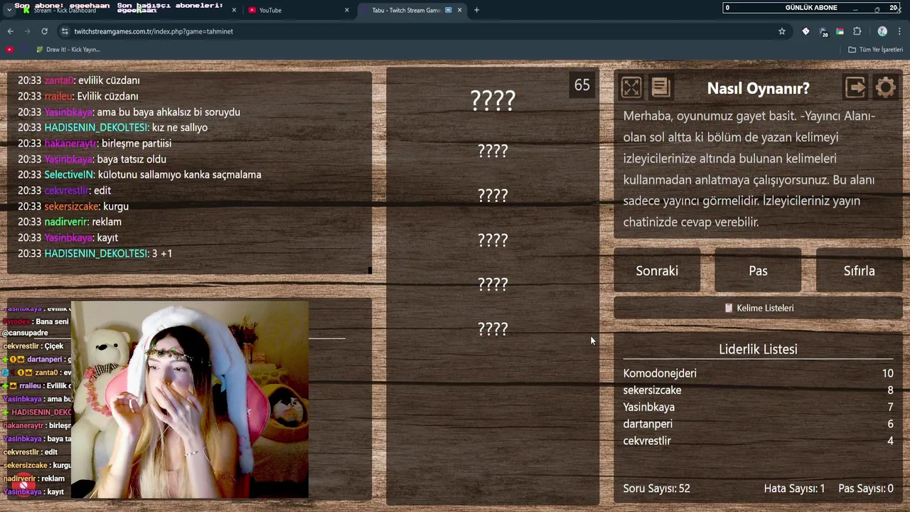Click the exit arrow icon in game header
Viewport: 910px width, 512px height.
855,87
